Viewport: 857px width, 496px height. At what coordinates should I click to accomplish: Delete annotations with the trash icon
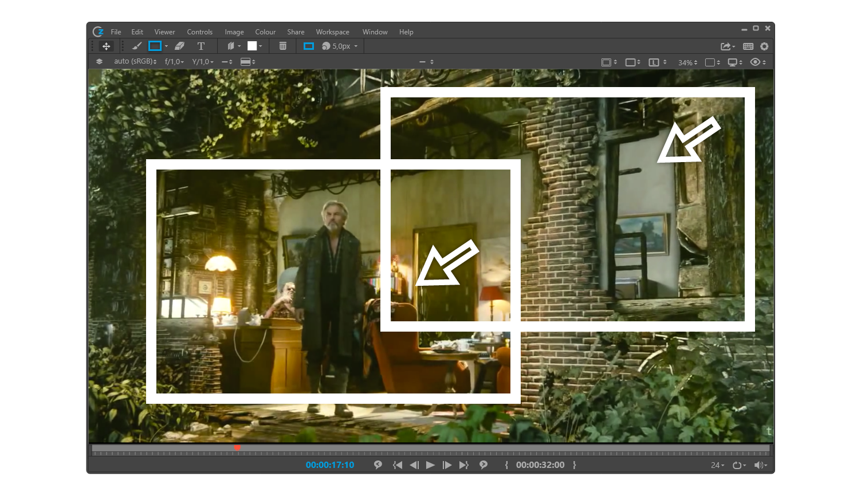tap(283, 46)
